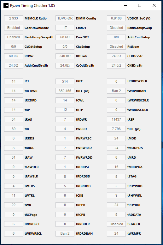Click the Ryzen Timing Checker app icon
The image size is (163, 245).
coord(6,5)
